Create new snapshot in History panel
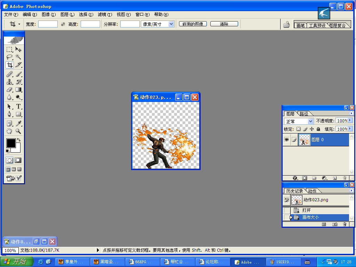The height and width of the screenshot is (267, 356). (x=335, y=224)
